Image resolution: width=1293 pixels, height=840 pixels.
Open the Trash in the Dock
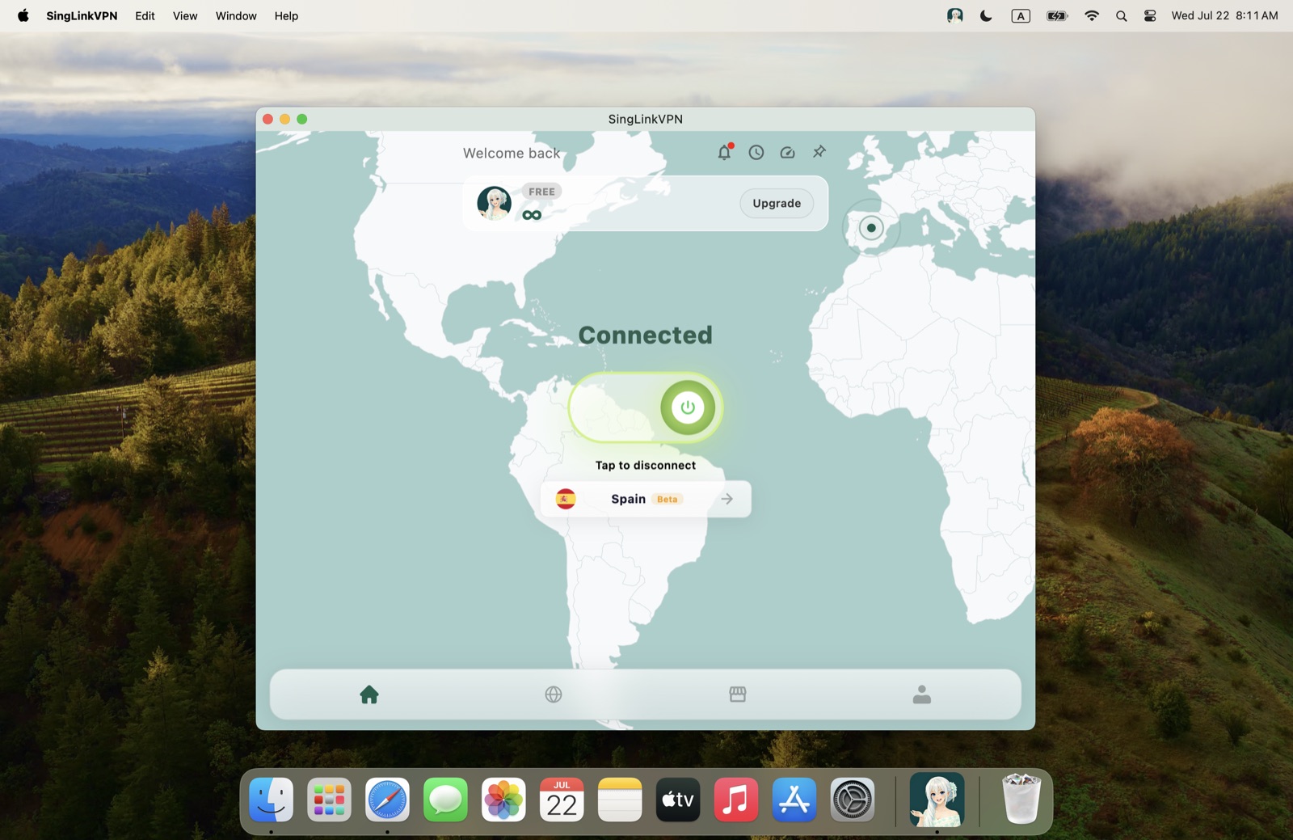(x=1021, y=800)
